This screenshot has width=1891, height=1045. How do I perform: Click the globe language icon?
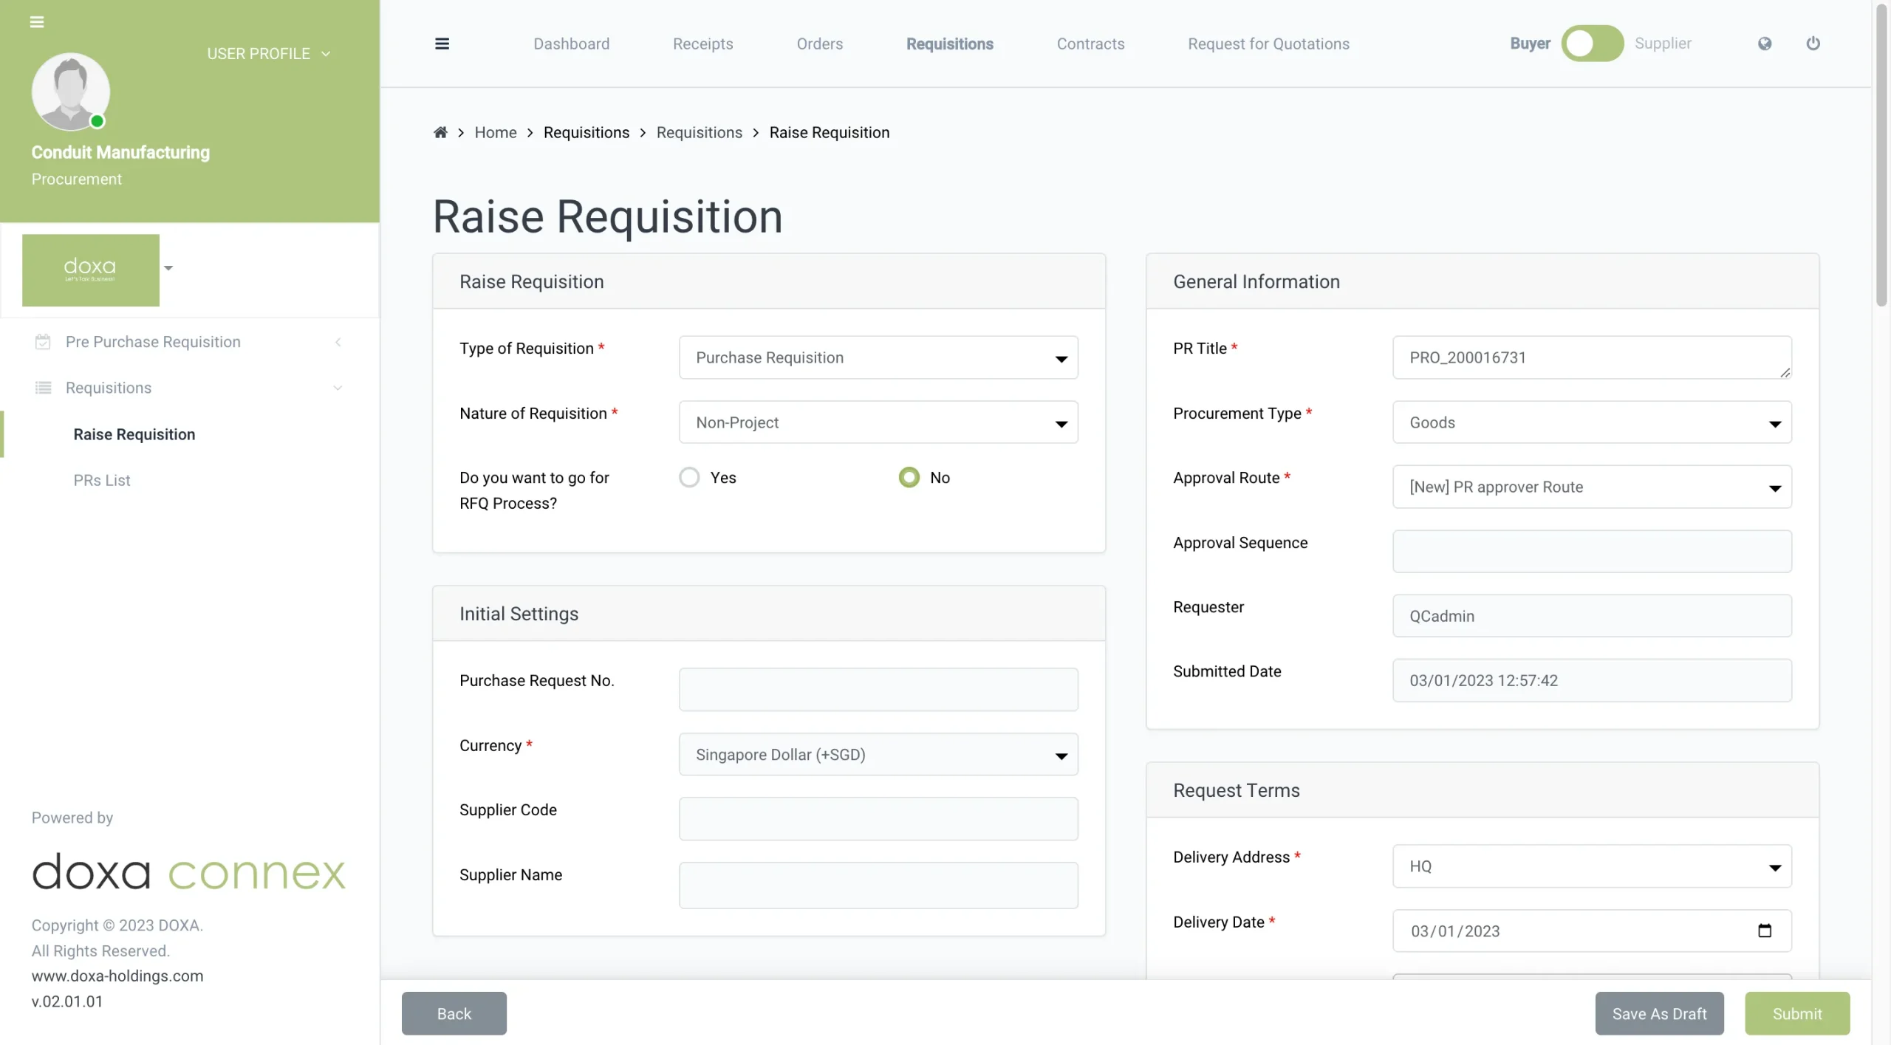point(1764,44)
